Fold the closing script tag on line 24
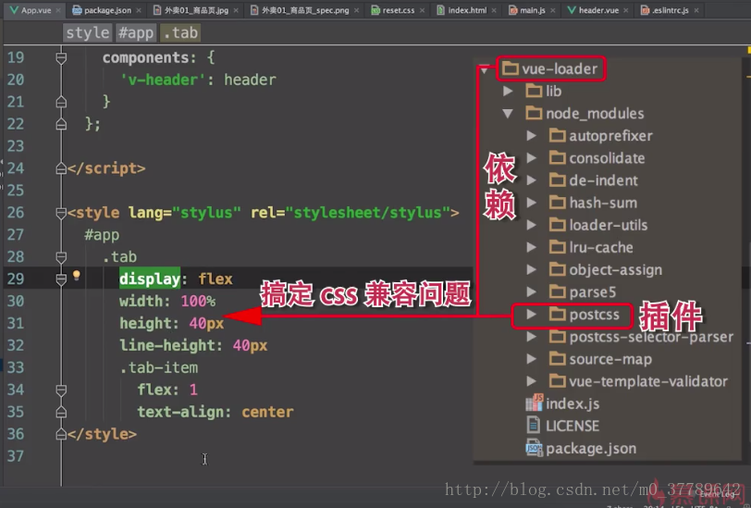 (61, 168)
